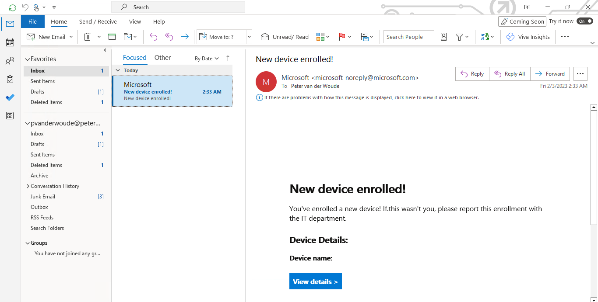
Task: Select the Help ribbon tab
Action: click(x=159, y=21)
